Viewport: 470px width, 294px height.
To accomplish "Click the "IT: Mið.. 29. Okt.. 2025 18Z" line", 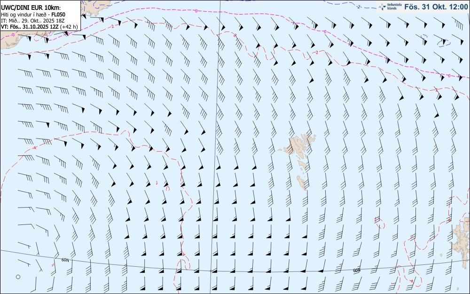I will click(x=33, y=21).
